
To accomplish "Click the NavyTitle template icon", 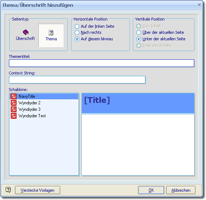I will [x=14, y=96].
